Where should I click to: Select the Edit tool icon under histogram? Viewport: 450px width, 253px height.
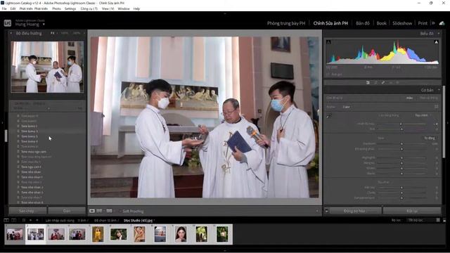click(x=368, y=83)
